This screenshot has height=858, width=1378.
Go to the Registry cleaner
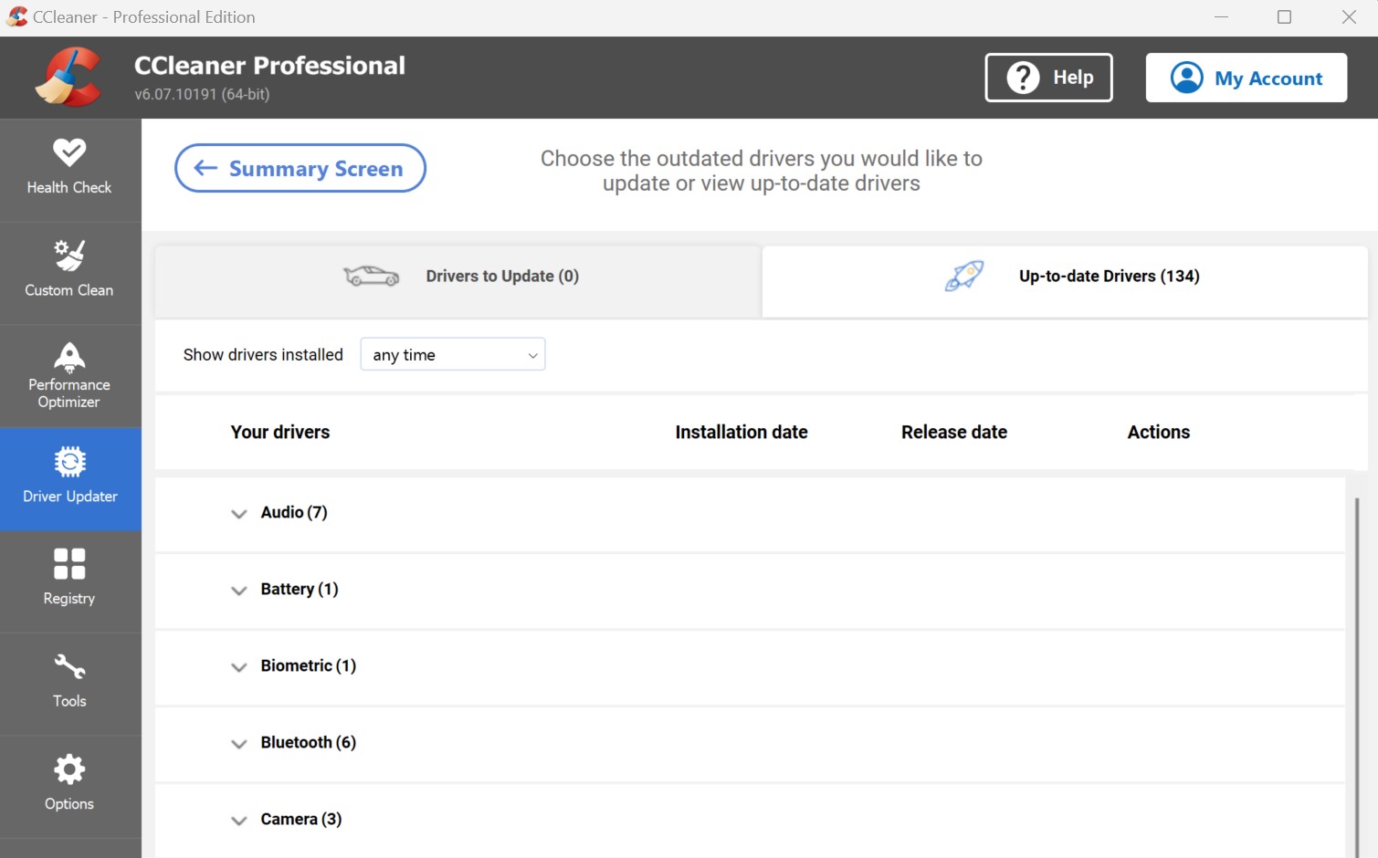(x=69, y=581)
